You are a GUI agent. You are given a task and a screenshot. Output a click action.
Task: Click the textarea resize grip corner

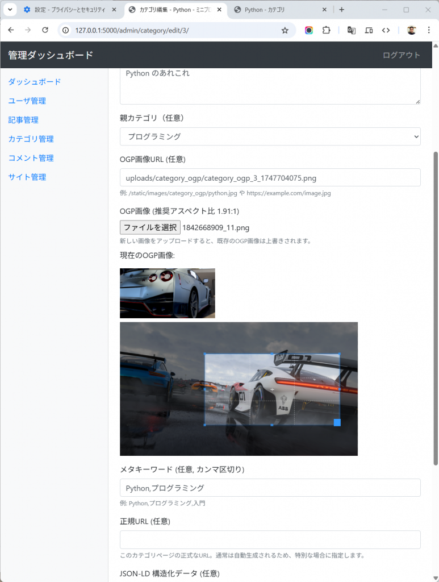(418, 101)
